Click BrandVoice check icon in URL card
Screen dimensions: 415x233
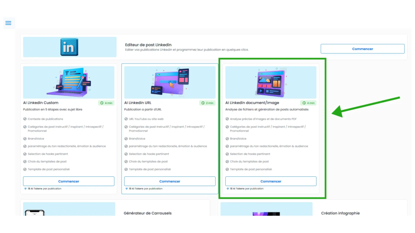[x=126, y=139]
